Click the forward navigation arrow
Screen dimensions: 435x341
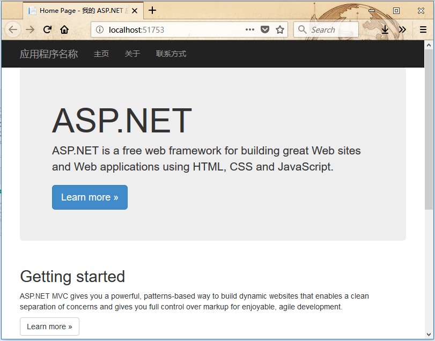30,29
